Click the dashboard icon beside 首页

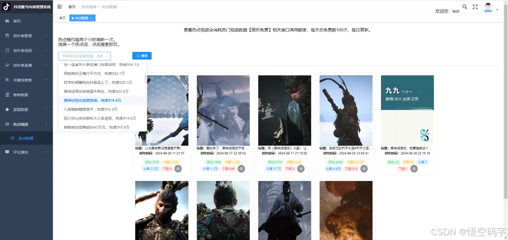pos(7,21)
